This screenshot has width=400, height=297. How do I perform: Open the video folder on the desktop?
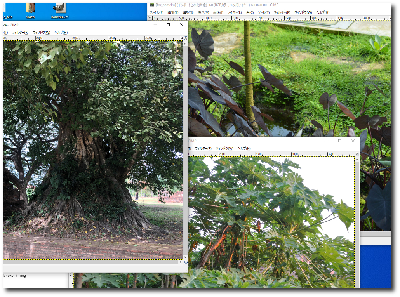click(x=30, y=9)
